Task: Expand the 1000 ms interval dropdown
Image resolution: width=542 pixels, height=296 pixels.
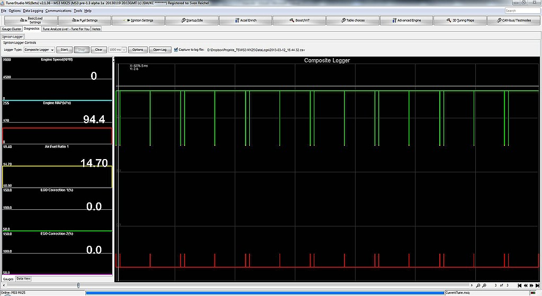Action: (x=124, y=50)
